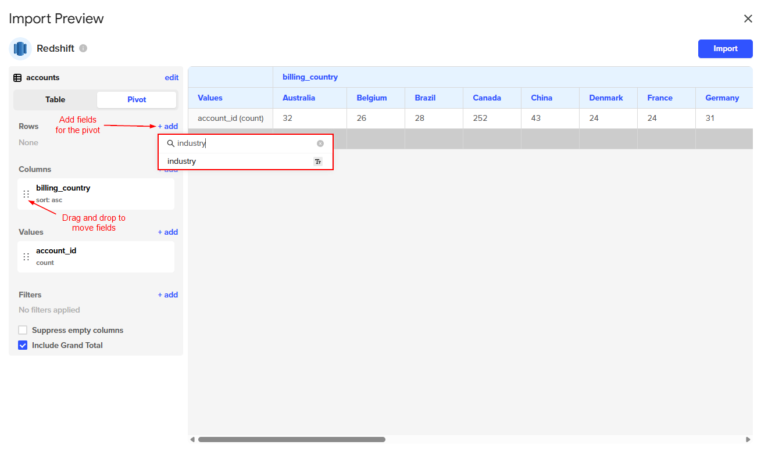Click the Values header cell

click(x=230, y=98)
